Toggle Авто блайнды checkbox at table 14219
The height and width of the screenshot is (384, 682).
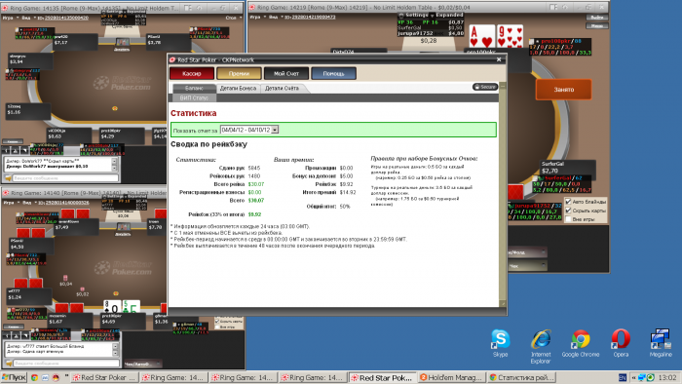[568, 202]
